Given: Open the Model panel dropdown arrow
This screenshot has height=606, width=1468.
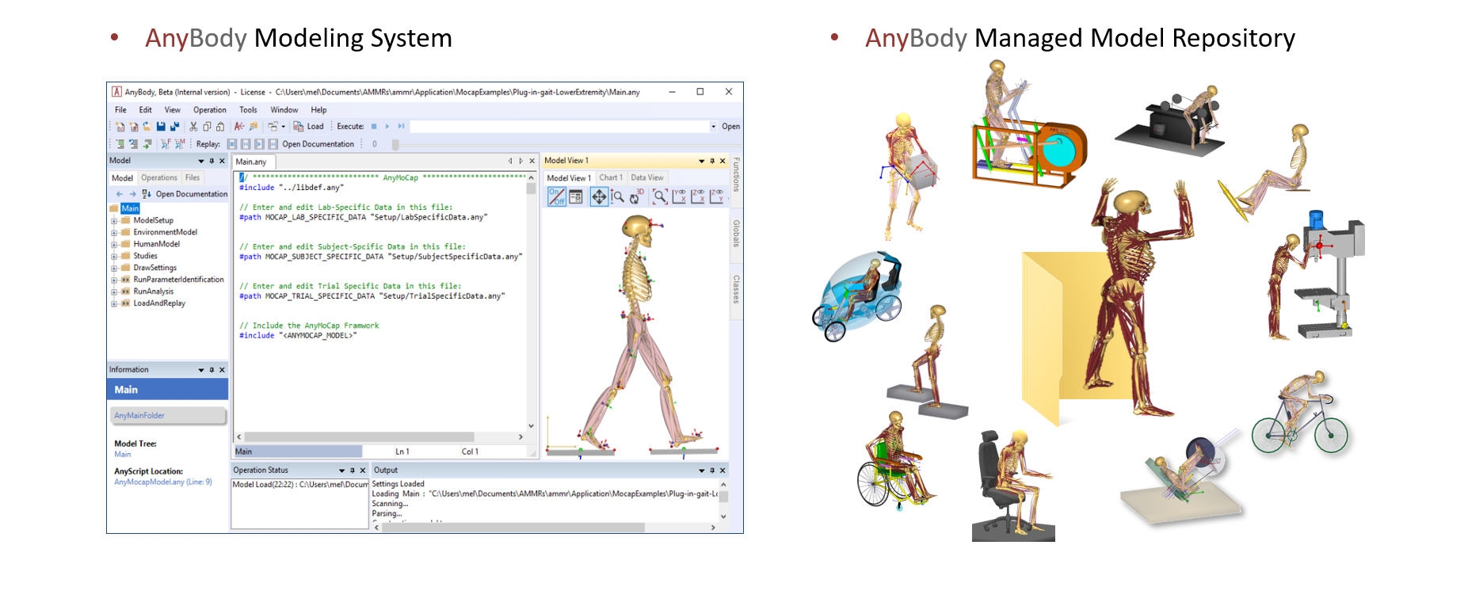Looking at the screenshot, I should click(x=201, y=161).
